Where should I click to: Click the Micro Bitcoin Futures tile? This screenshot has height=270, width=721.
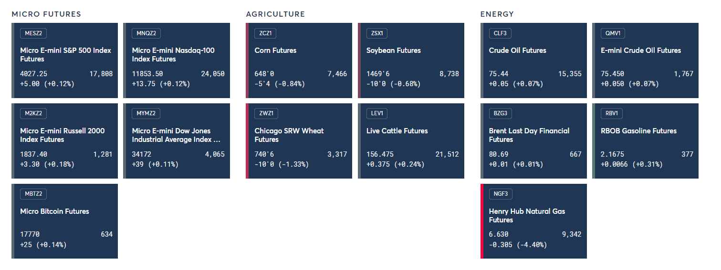coord(64,221)
